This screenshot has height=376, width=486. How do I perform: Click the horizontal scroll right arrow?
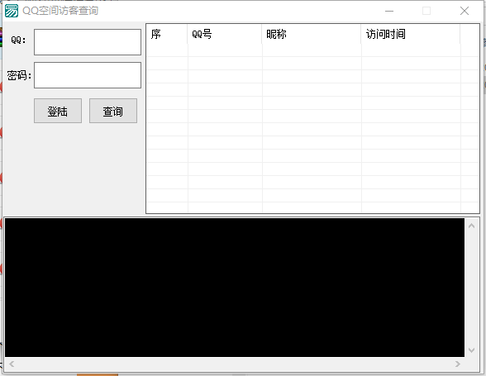458,364
